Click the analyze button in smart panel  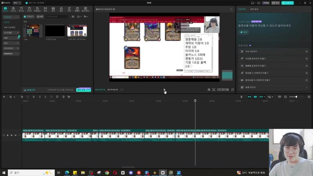[x=244, y=32]
